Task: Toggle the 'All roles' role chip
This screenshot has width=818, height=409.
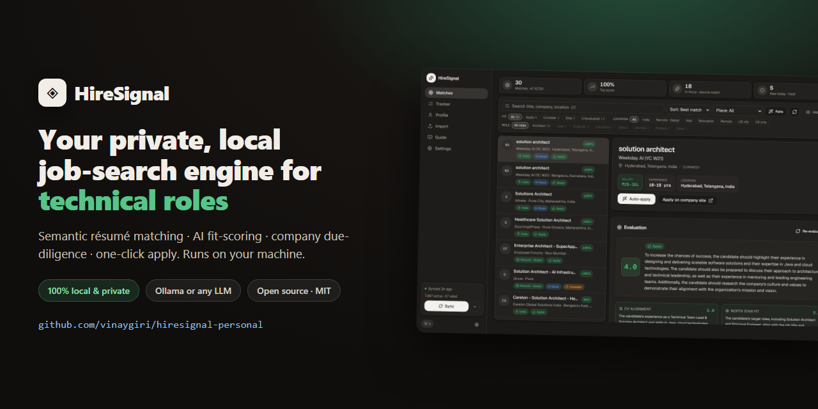Action: pyautogui.click(x=520, y=125)
